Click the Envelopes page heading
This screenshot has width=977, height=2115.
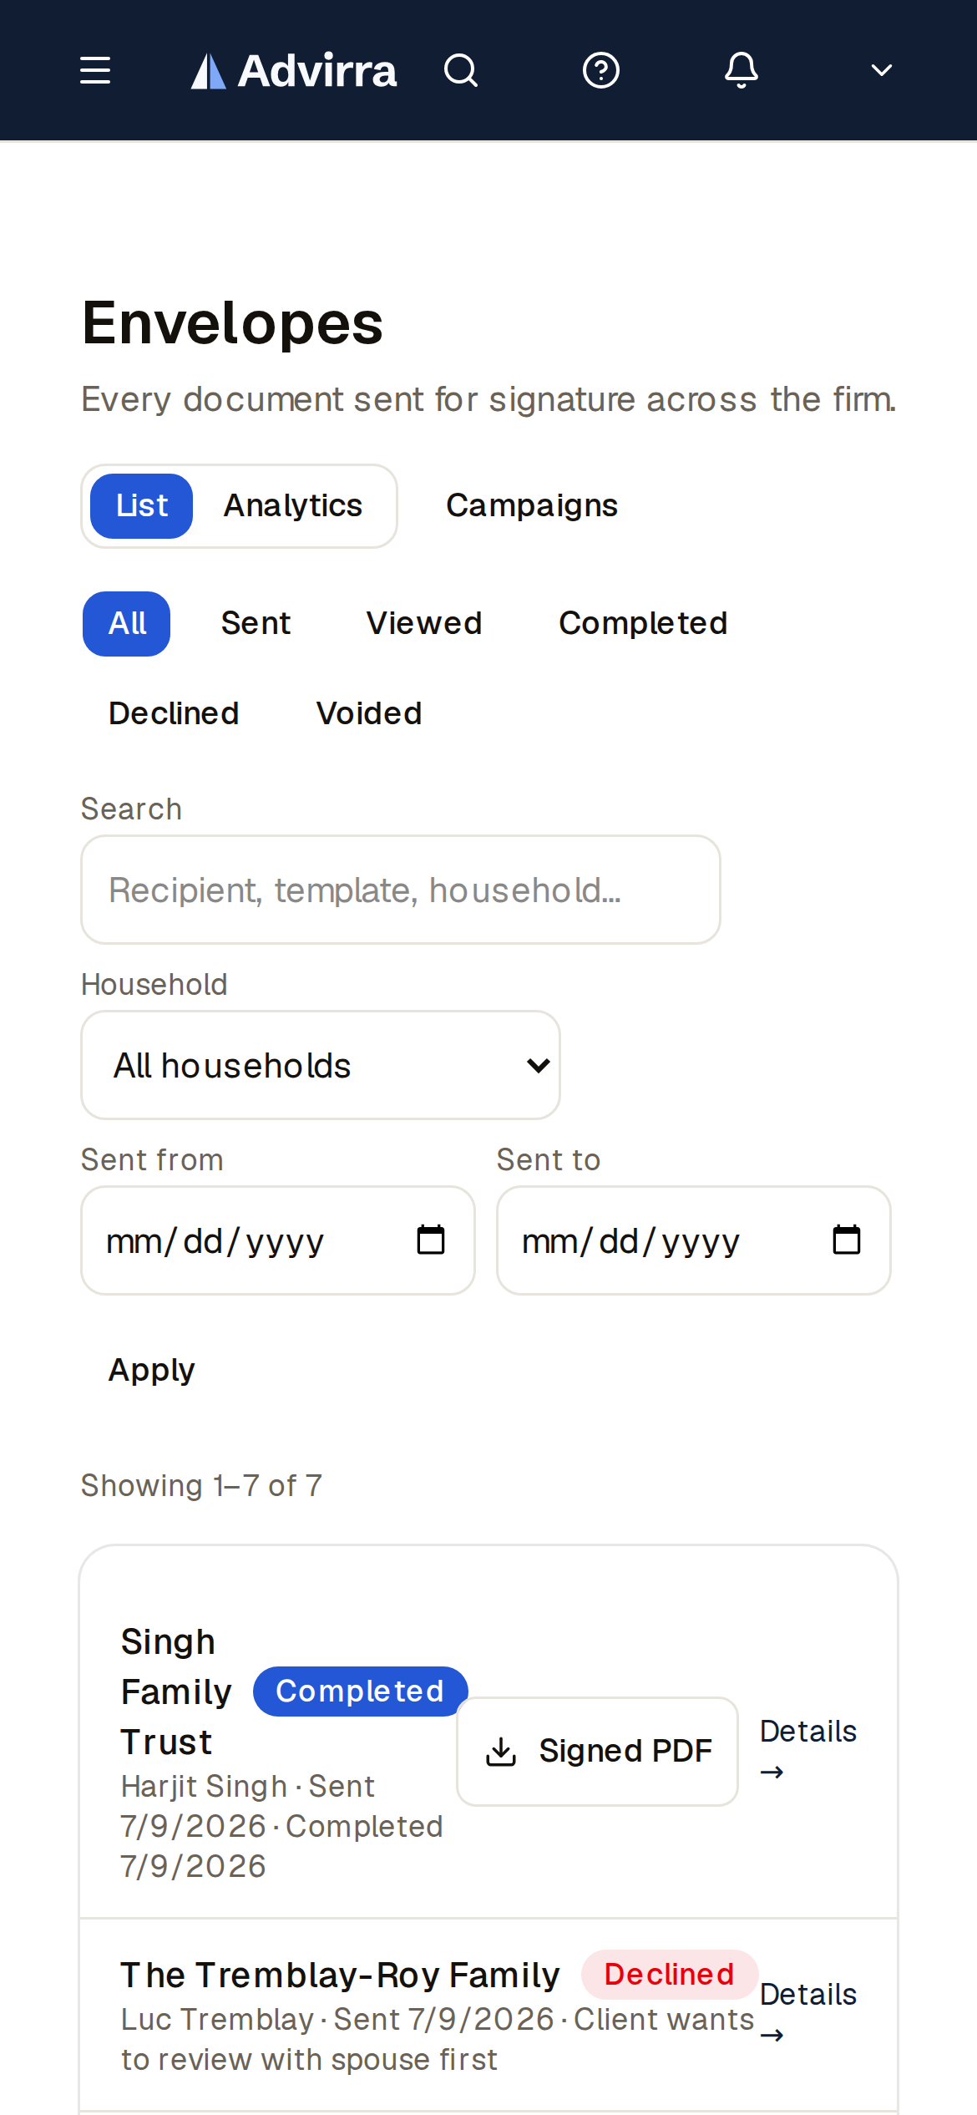coord(232,323)
